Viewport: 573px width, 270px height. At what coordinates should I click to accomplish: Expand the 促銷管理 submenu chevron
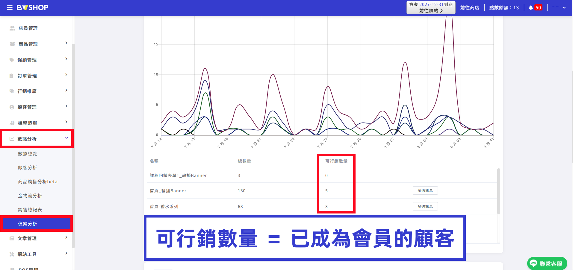tap(66, 59)
